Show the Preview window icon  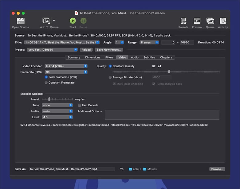pyautogui.click(x=197, y=21)
